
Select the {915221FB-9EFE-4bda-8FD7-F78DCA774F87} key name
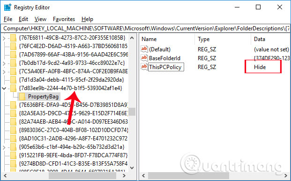pos(73,155)
